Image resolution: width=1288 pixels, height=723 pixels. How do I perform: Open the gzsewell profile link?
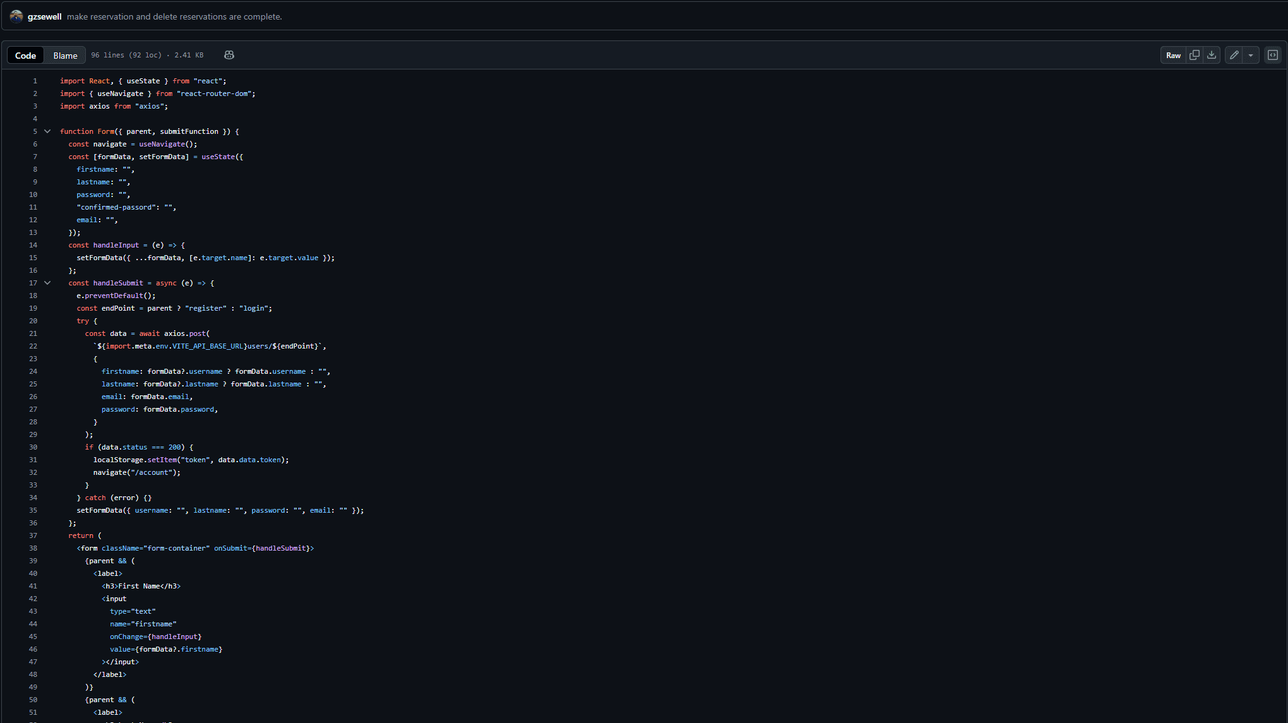point(44,16)
